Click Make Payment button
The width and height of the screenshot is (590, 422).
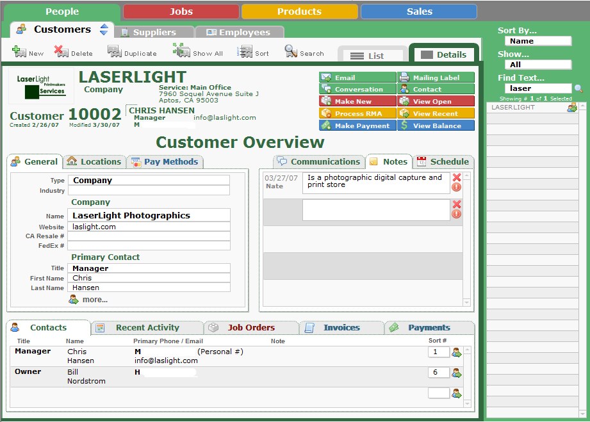click(x=357, y=126)
